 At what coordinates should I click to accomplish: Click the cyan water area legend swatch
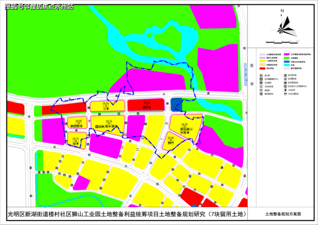(286, 65)
